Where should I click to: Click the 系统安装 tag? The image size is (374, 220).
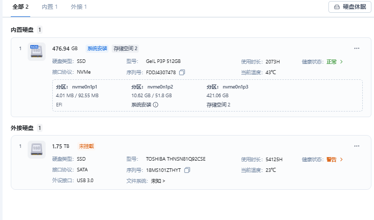tap(97, 49)
